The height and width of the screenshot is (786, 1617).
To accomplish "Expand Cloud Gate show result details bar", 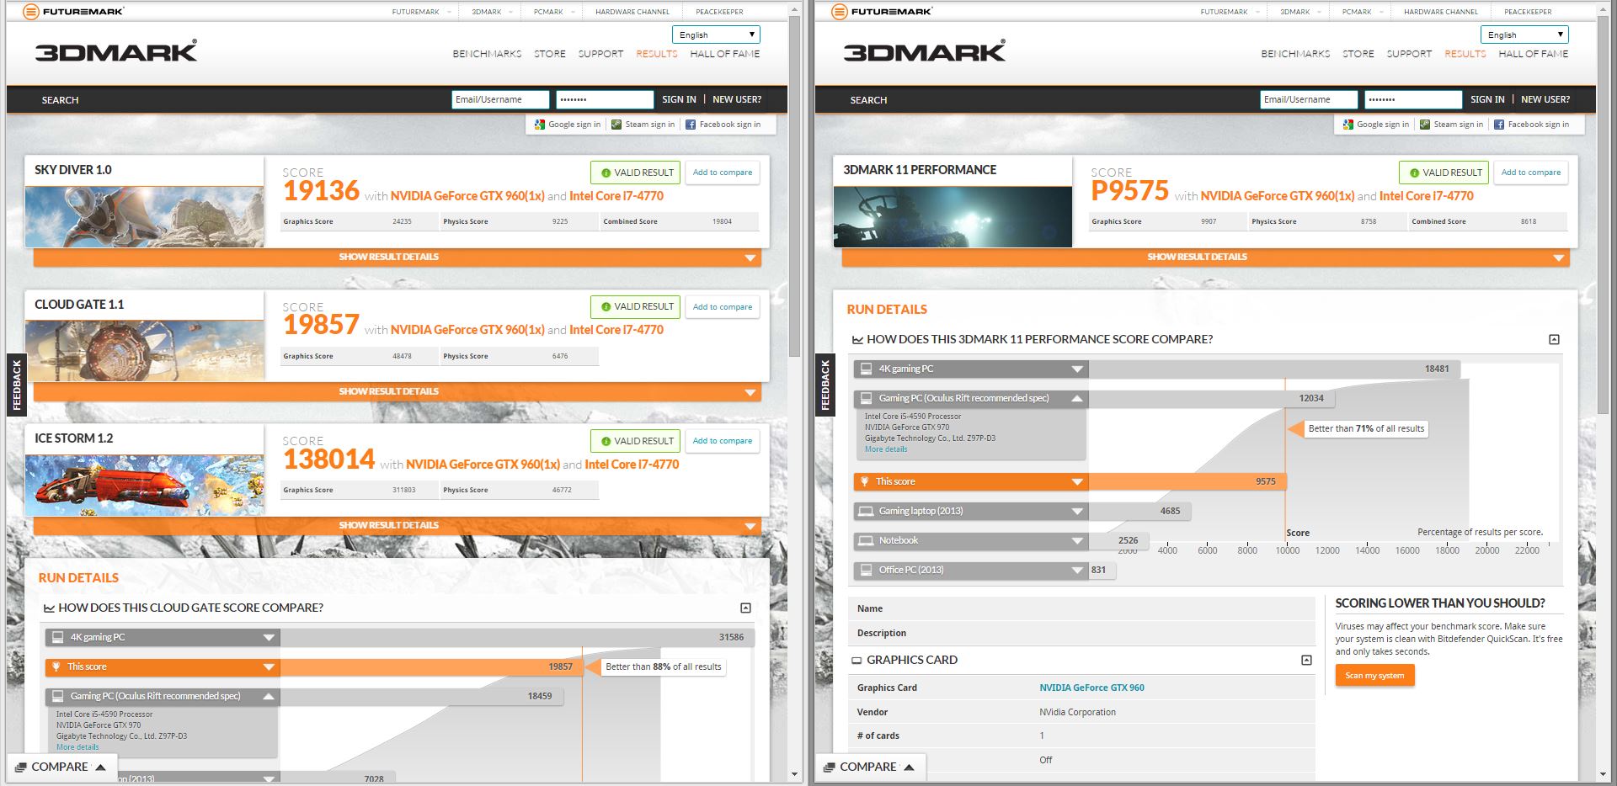I will [x=398, y=392].
